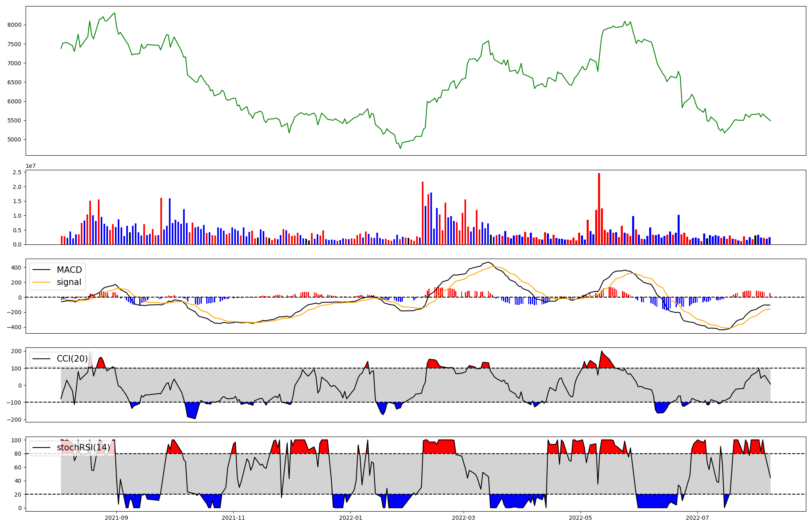Screen dimensions: 812x527
Task: Click the 1e7 volume scale exponent label
Action: click(x=30, y=166)
